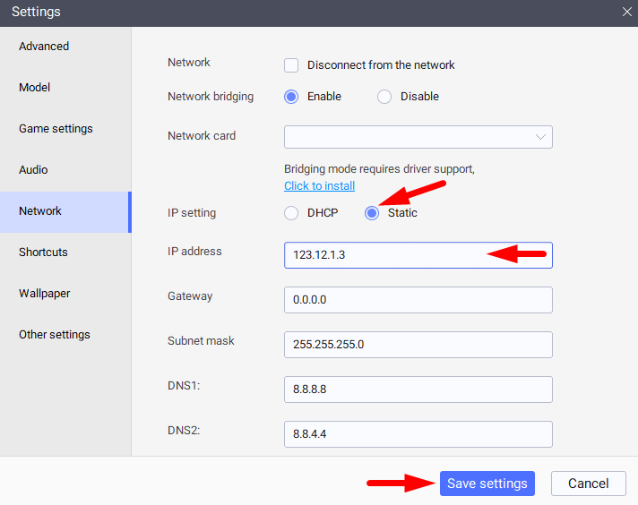The height and width of the screenshot is (505, 638).
Task: Click the 'Click to install' driver link
Action: [319, 186]
